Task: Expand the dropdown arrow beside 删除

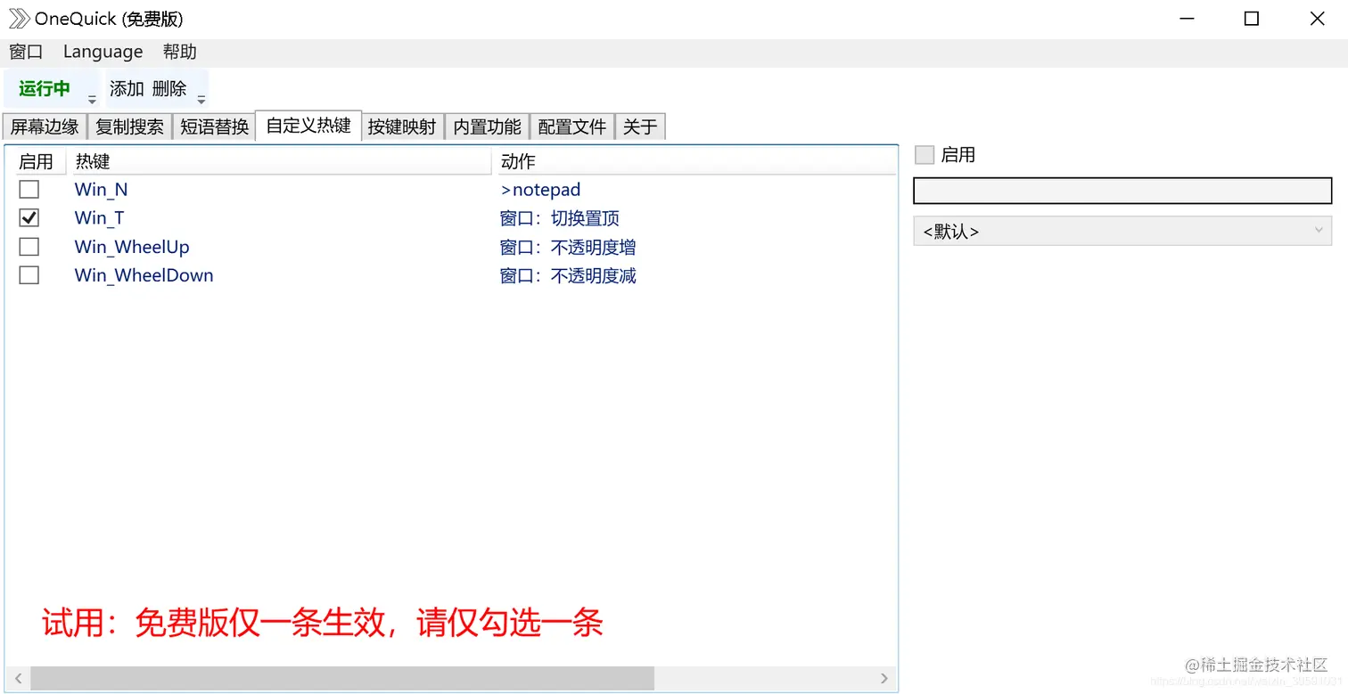Action: 201,96
